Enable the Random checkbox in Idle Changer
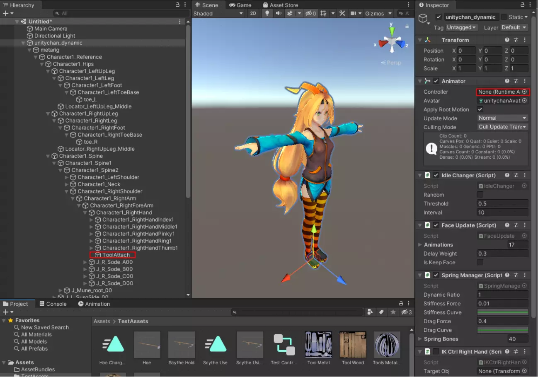538x377 pixels. tap(480, 195)
